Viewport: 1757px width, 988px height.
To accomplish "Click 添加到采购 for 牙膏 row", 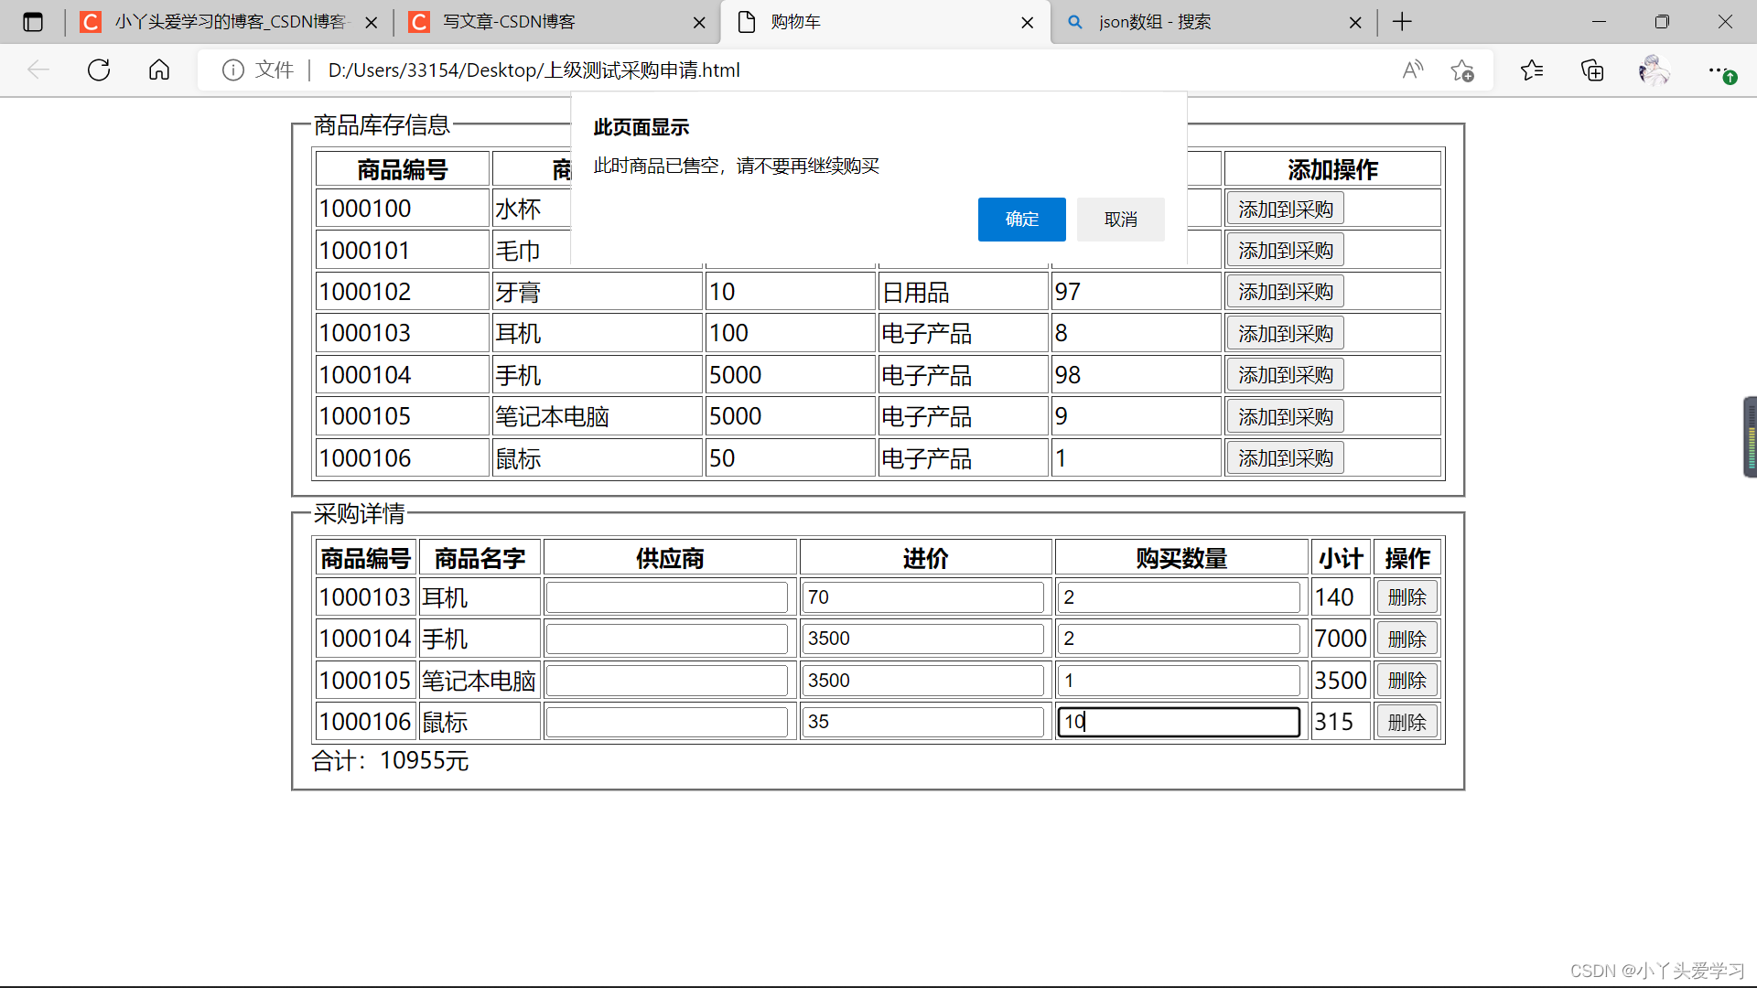I will tap(1285, 292).
